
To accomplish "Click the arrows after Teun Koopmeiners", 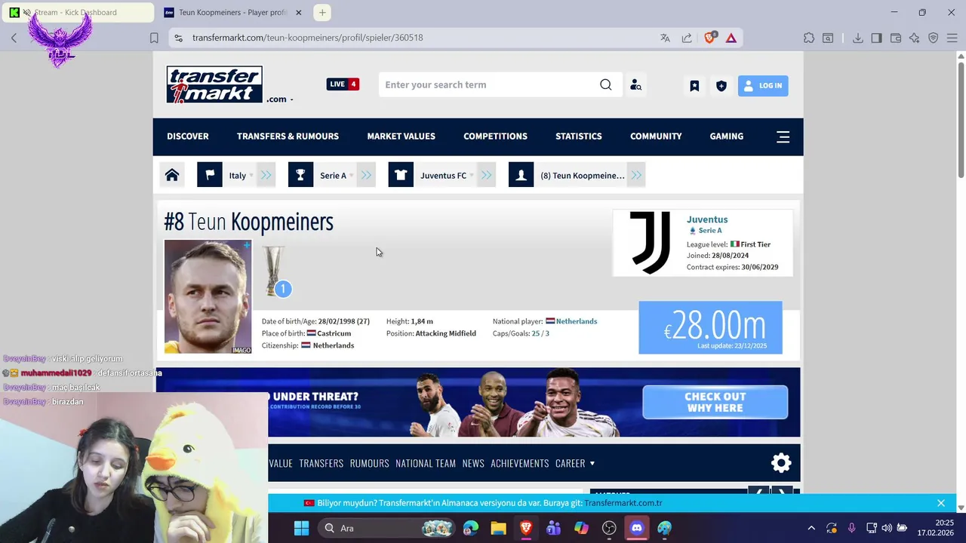I will (636, 175).
